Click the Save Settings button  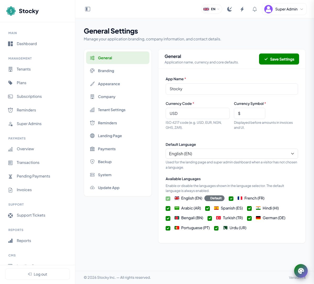[x=279, y=59]
